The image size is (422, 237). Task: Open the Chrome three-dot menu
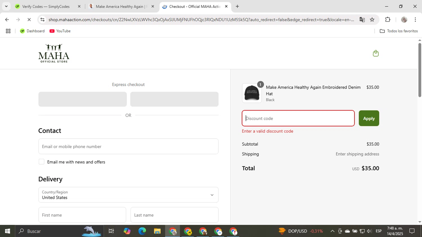tap(415, 19)
